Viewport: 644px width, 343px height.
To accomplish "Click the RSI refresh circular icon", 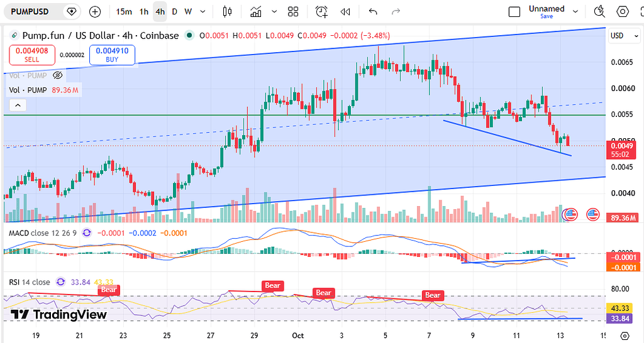I will (x=61, y=282).
